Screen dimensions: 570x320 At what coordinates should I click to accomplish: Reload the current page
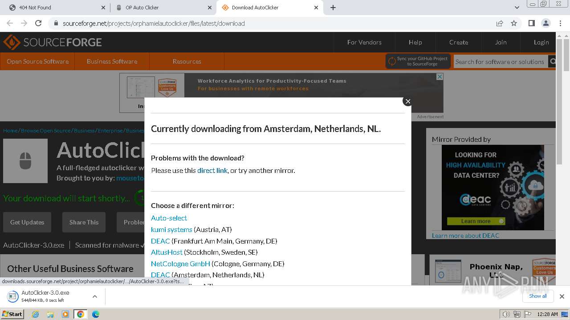point(38,23)
